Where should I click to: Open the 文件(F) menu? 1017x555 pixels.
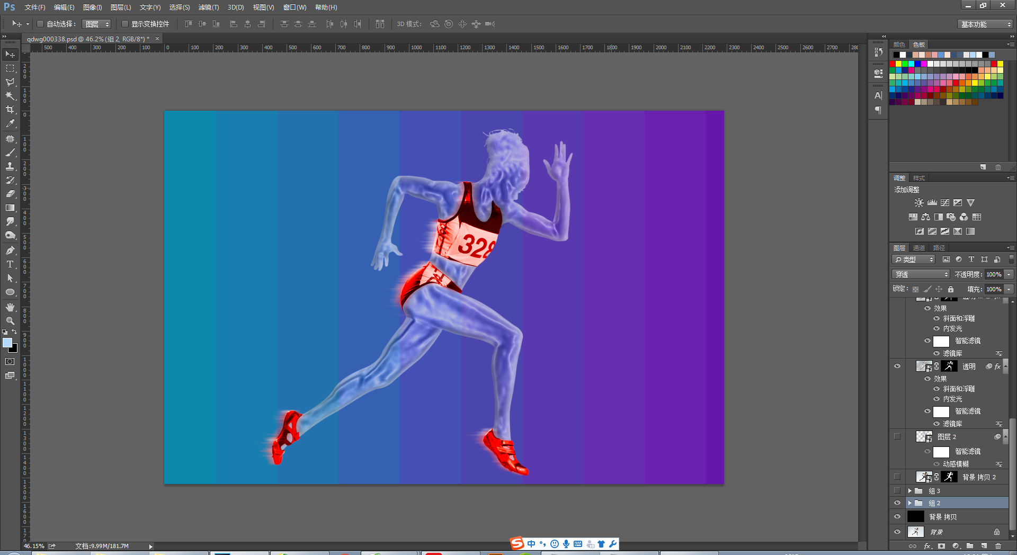[x=35, y=7]
